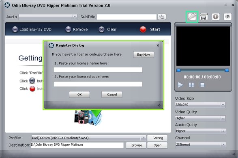Click the SubTitle text field
238x158 pixels.
click(127, 17)
